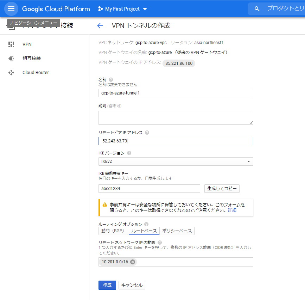This screenshot has width=305, height=300.
Task: Click the asia-northeast1 region text
Action: (209, 43)
